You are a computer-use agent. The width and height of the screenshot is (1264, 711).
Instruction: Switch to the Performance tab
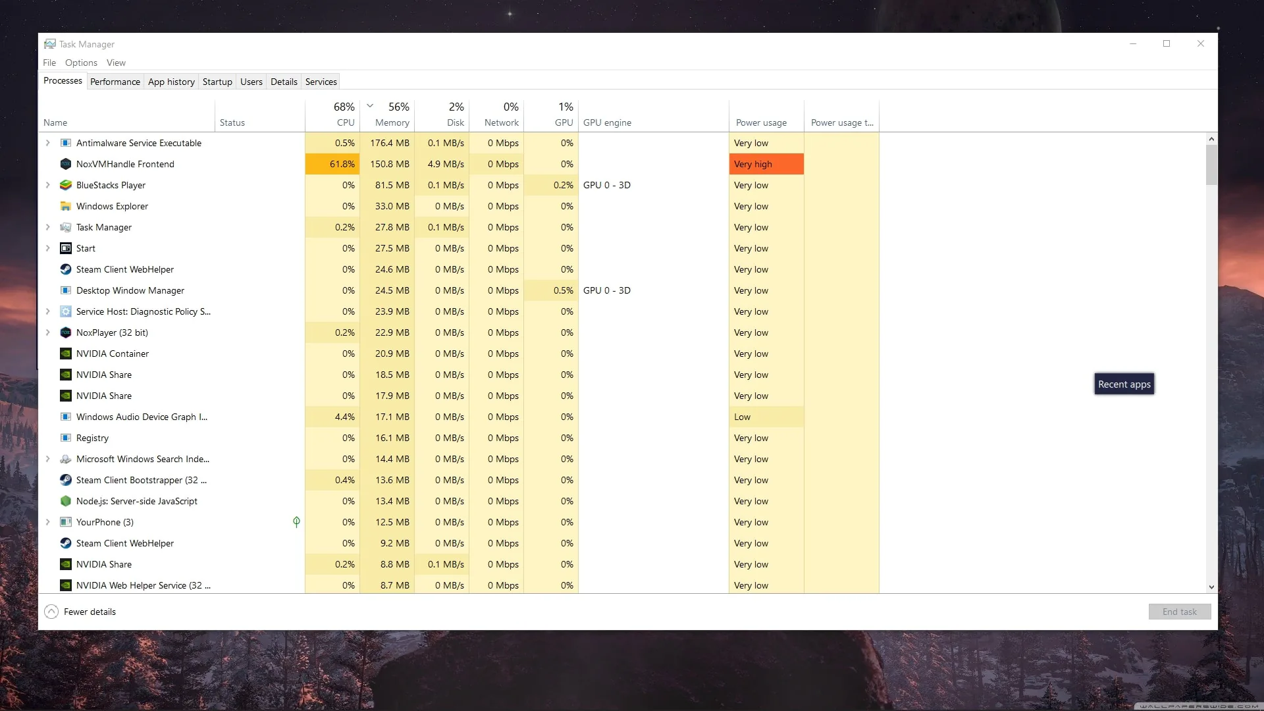click(x=115, y=82)
